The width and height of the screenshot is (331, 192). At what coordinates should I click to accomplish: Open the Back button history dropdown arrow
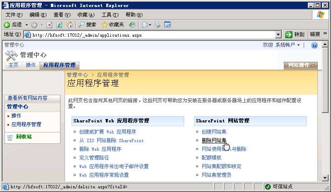pos(26,25)
